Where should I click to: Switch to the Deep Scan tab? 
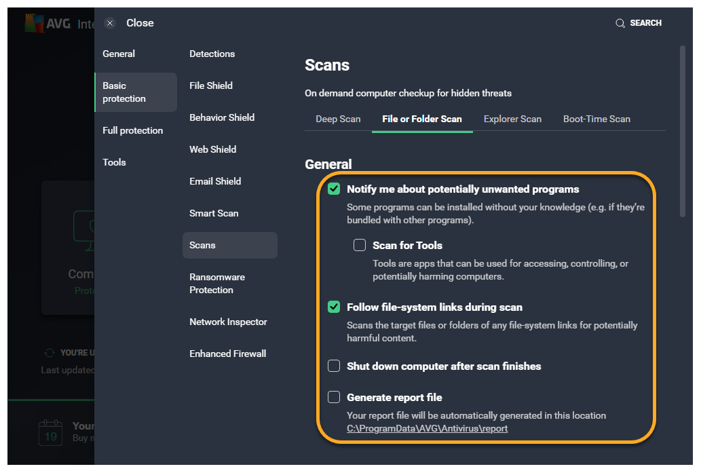tap(338, 119)
